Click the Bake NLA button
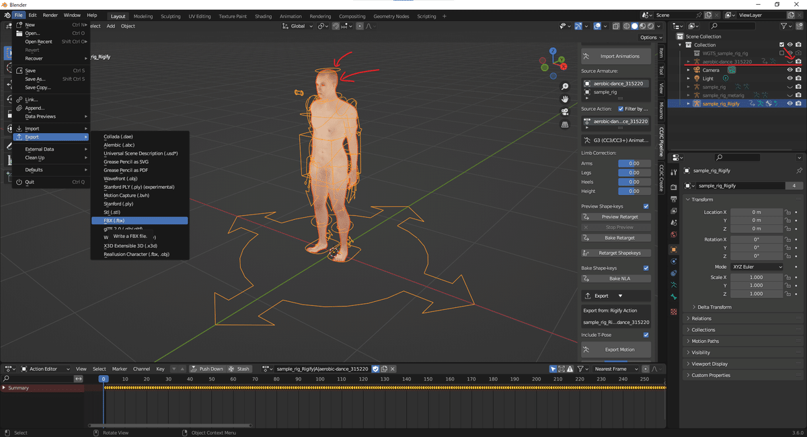This screenshot has height=437, width=807. [616, 278]
